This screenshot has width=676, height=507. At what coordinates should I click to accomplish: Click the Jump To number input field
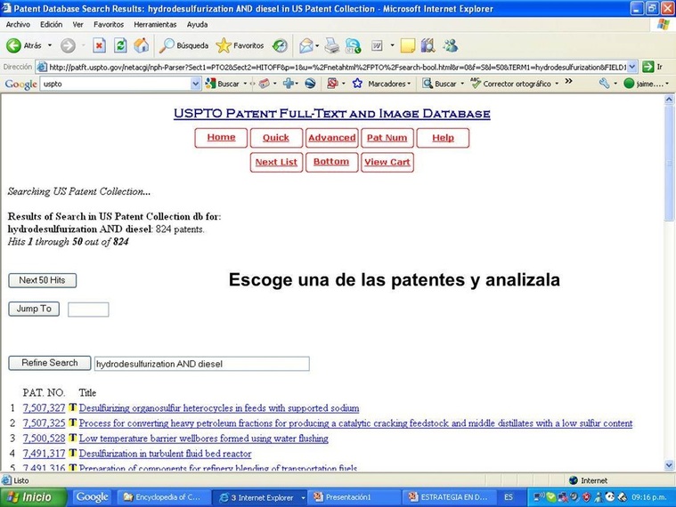[88, 310]
